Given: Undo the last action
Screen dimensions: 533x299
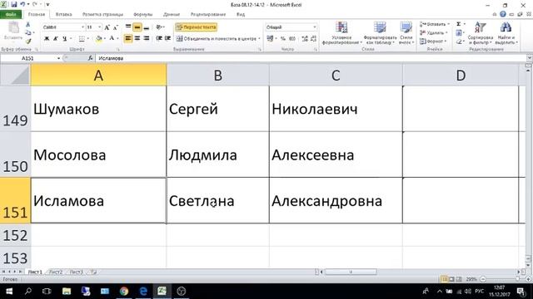Looking at the screenshot, I should tap(22, 4).
